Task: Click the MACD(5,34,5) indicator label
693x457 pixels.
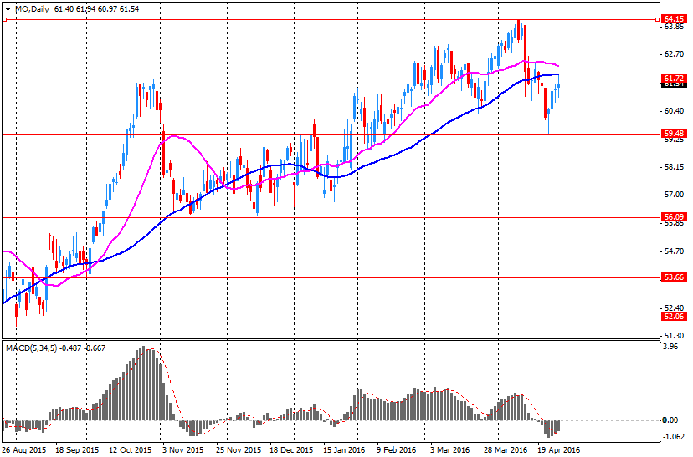Action: point(31,348)
